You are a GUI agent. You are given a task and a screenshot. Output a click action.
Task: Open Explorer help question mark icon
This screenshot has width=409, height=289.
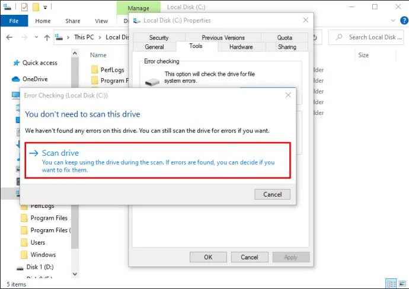pyautogui.click(x=404, y=21)
